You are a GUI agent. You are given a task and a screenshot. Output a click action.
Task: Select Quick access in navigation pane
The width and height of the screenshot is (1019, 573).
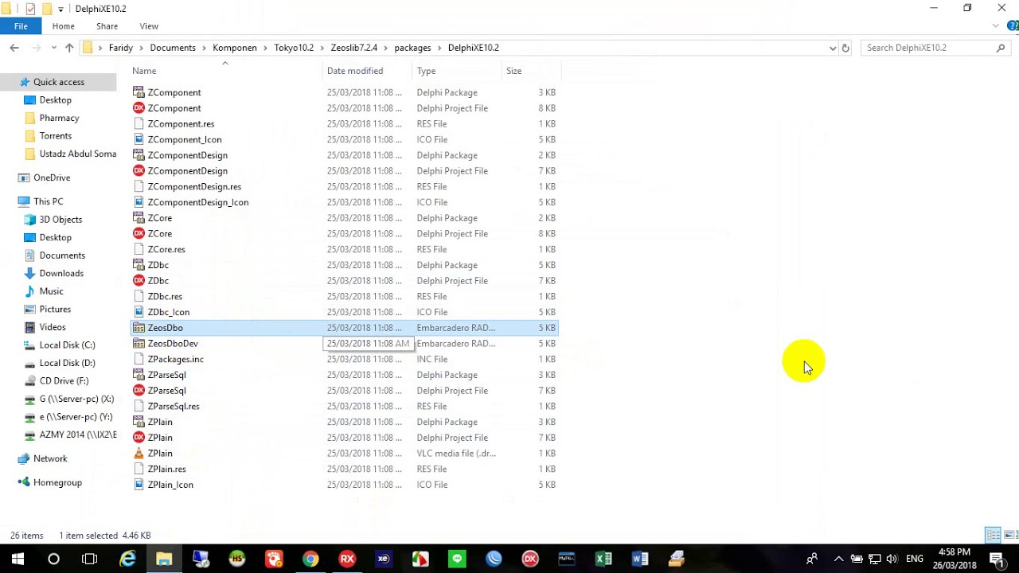(x=59, y=82)
